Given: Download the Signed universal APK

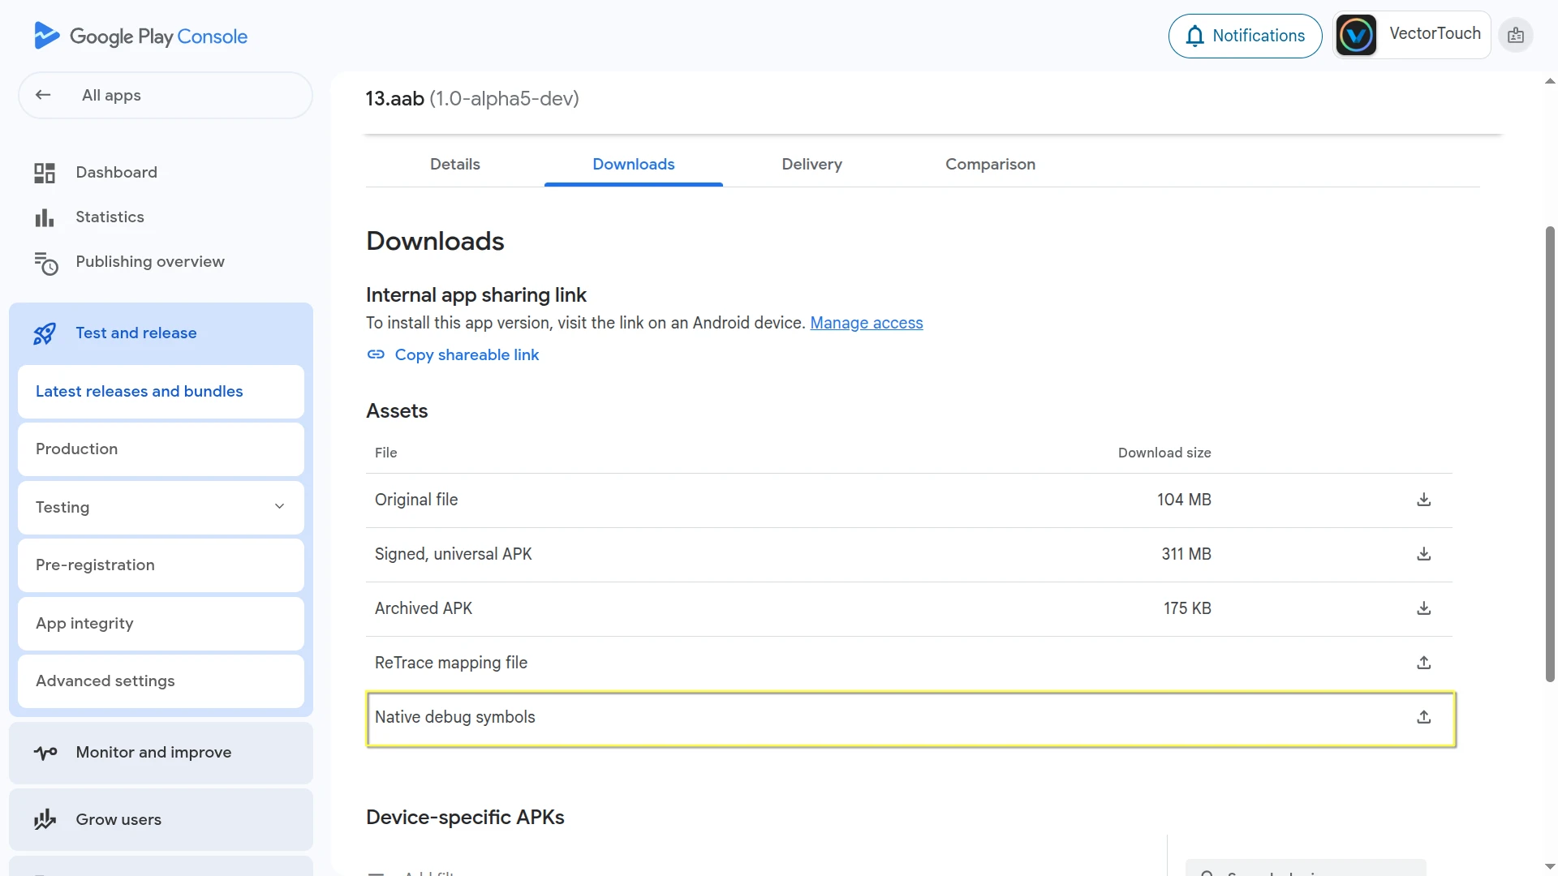Looking at the screenshot, I should coord(1424,554).
